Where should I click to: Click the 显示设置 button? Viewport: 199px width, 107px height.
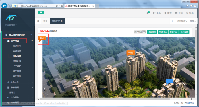[184, 32]
